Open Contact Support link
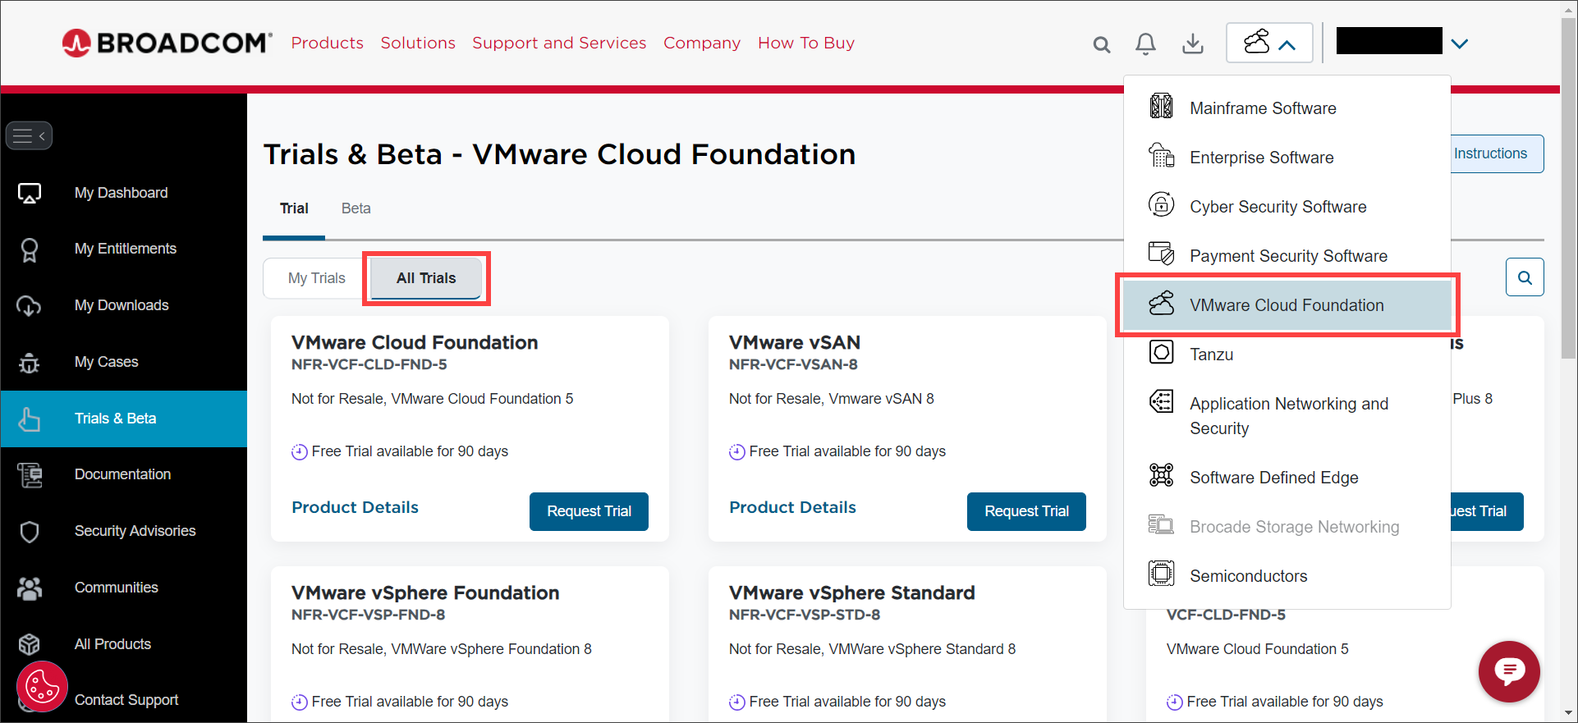 (x=126, y=700)
